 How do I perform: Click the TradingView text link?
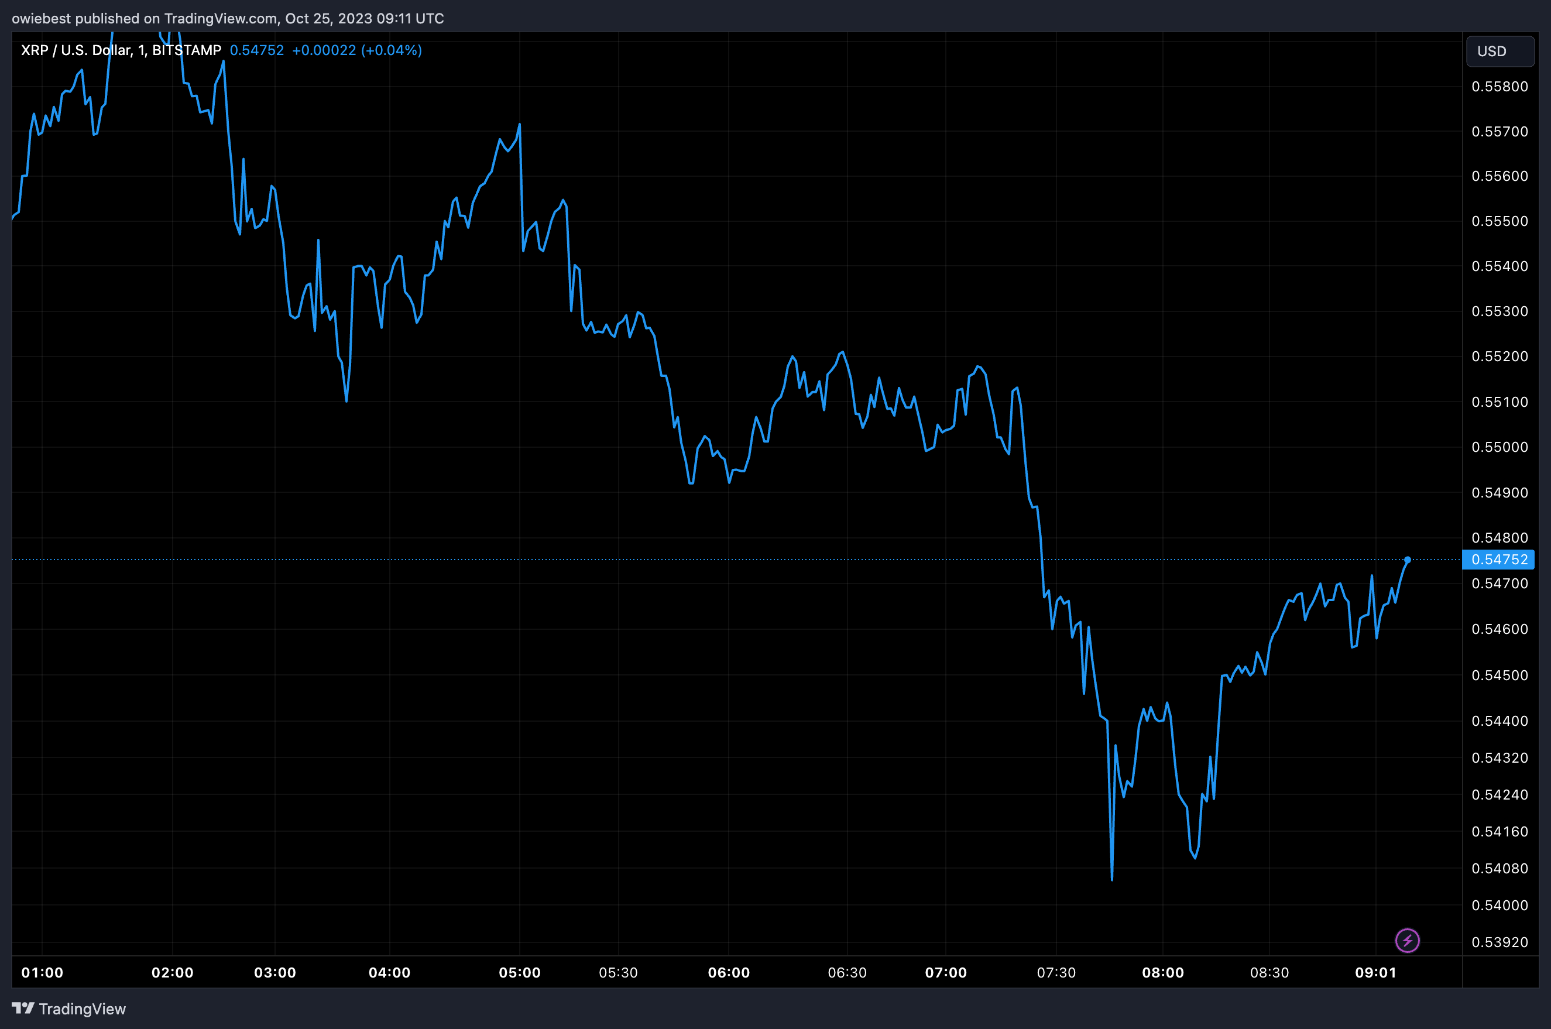[82, 1009]
